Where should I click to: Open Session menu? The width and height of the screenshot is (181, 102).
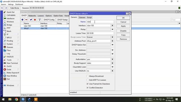tap(3, 4)
